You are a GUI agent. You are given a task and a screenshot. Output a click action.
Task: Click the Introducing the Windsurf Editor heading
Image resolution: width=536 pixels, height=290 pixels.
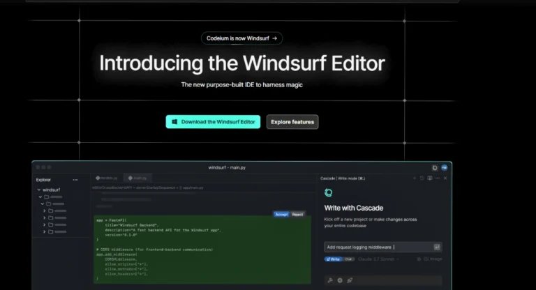pyautogui.click(x=242, y=63)
